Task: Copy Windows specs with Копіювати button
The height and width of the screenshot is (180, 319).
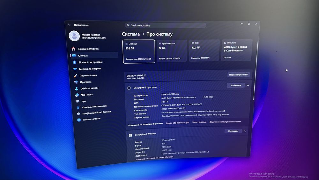Action: click(x=233, y=131)
